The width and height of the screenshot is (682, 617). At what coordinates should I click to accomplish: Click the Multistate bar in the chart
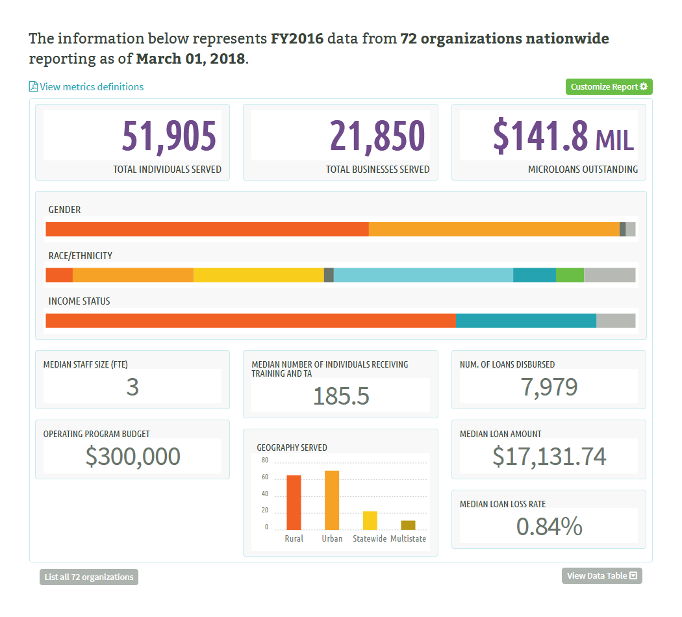pos(408,525)
